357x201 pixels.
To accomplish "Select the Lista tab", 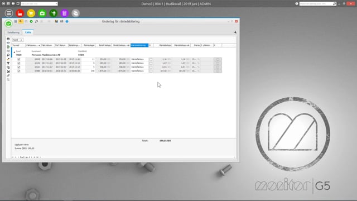I will (28, 32).
